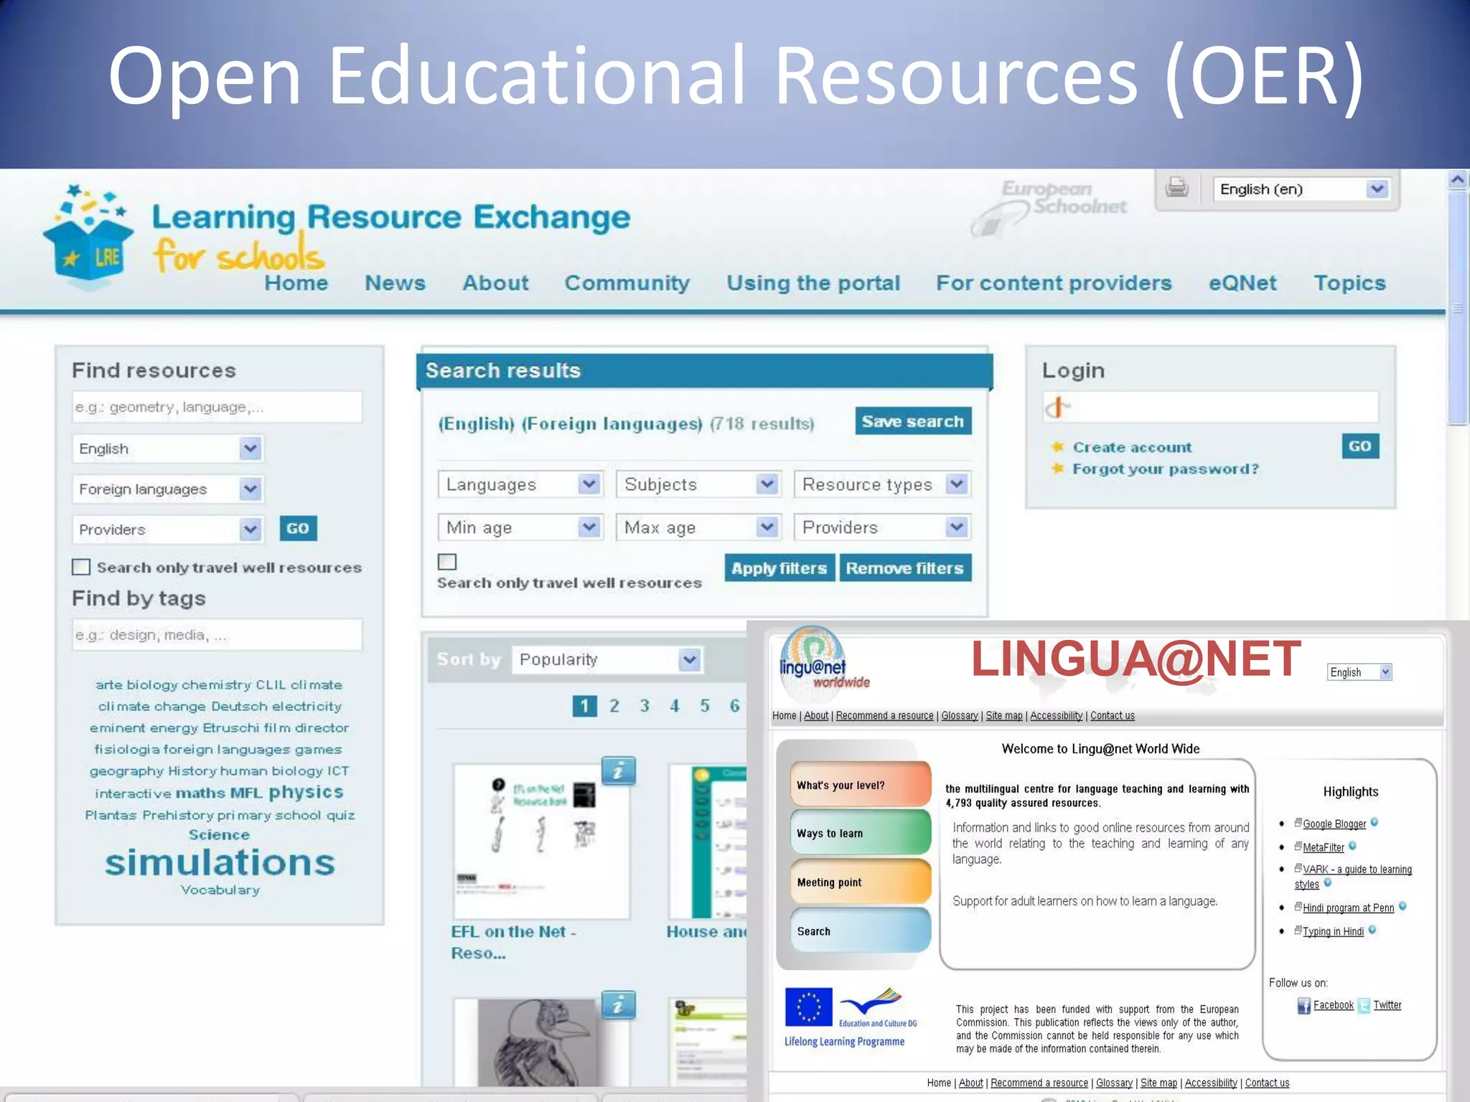Click the Lingu@net worldwide logo
Screen dimensions: 1470x1102
point(823,664)
